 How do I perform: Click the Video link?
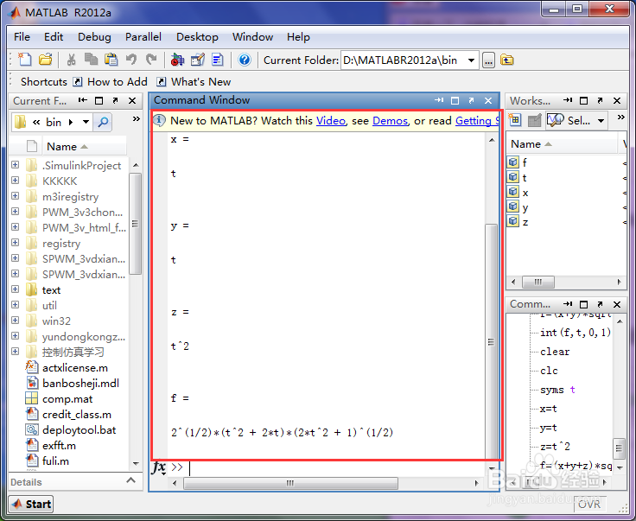[331, 120]
